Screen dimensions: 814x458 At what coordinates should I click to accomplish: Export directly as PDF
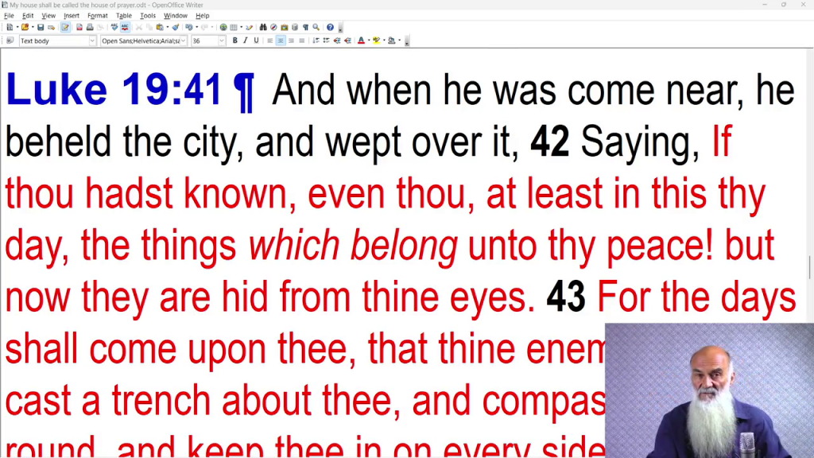tap(79, 27)
